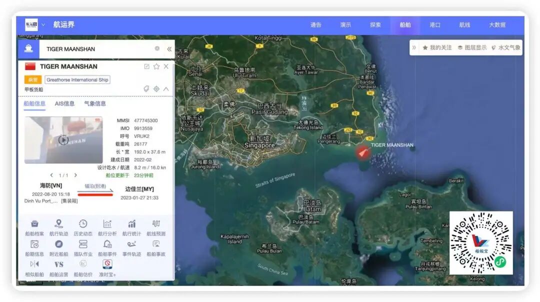Open the 航行统计 voyage statistics icon
The width and height of the screenshot is (540, 302).
point(131,224)
